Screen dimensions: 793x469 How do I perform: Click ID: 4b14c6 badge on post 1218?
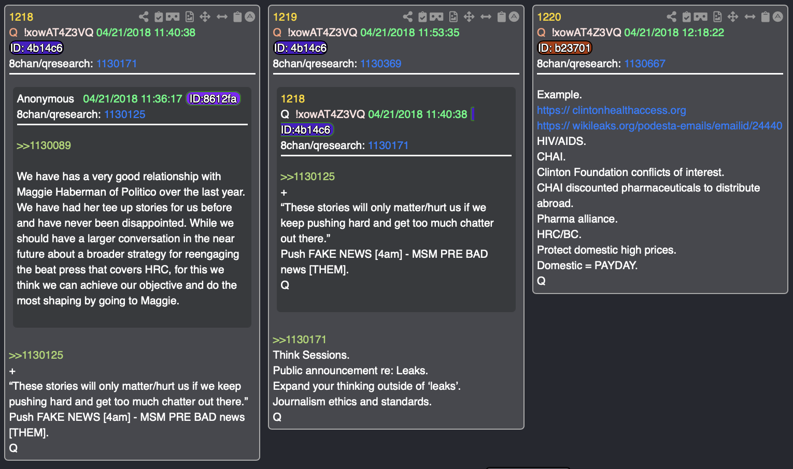36,48
